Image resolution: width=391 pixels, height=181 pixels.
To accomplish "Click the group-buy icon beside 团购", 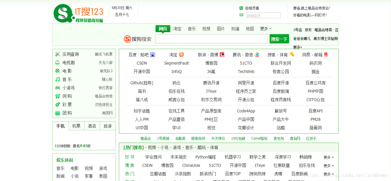I will pyautogui.click(x=58, y=113).
